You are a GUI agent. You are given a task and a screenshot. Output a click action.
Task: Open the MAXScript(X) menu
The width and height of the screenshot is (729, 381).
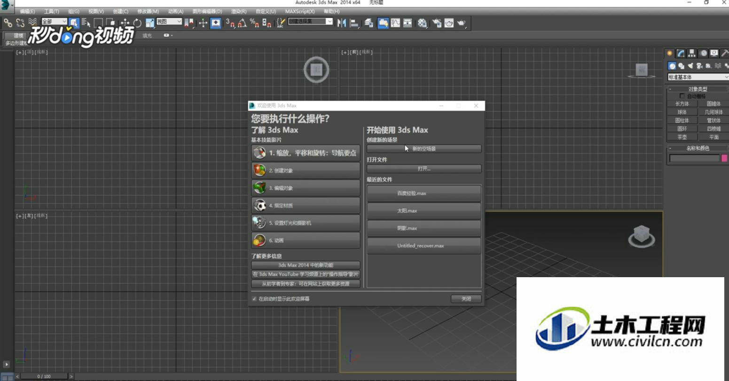click(x=300, y=11)
